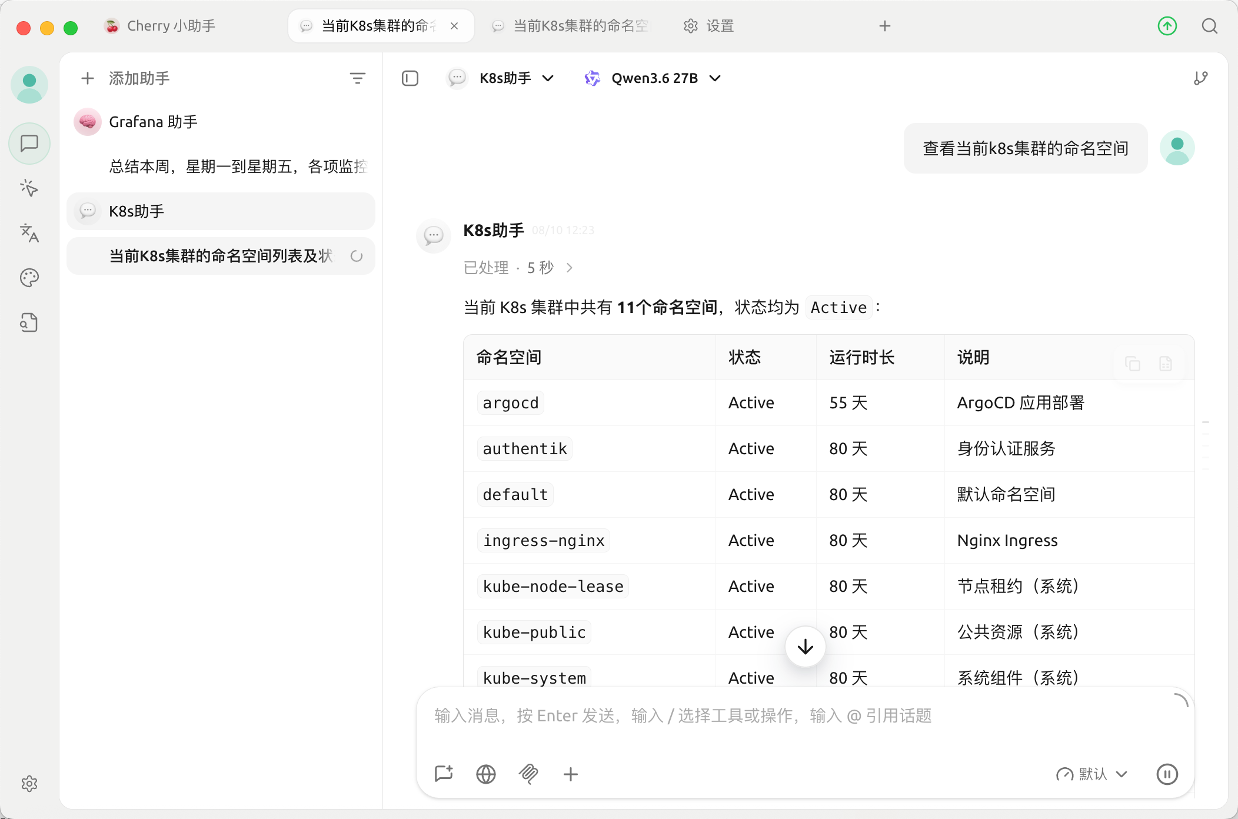Screen dimensions: 1238x819
Task: Start a new topic icon in input bar
Action: [x=444, y=774]
